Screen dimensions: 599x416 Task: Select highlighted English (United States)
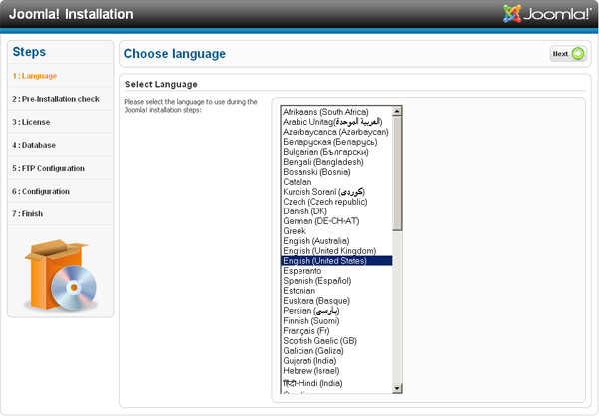coord(336,261)
